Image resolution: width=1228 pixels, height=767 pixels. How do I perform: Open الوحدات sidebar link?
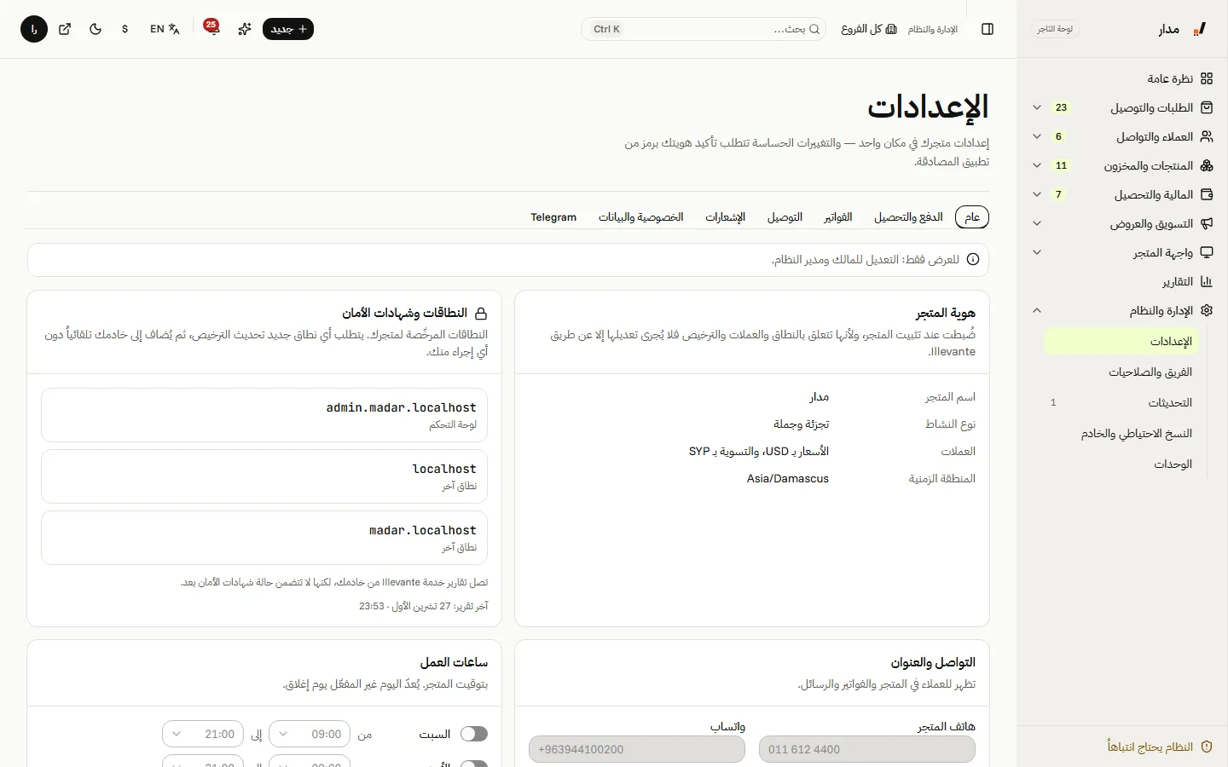1173,464
